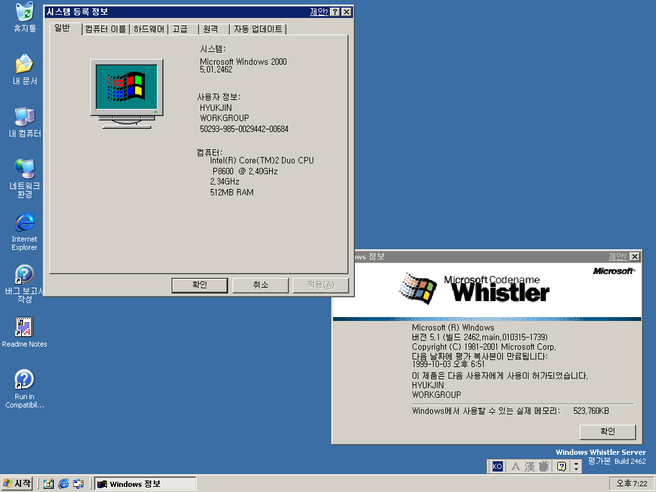This screenshot has width=656, height=492.
Task: Click the 漢 Hanja conversion icon
Action: coord(530,466)
